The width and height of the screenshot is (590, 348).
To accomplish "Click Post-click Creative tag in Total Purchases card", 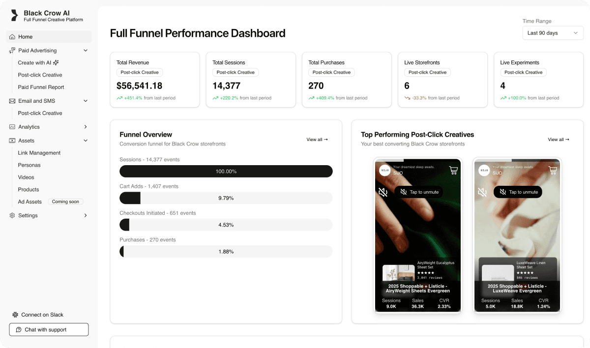I will 331,72.
